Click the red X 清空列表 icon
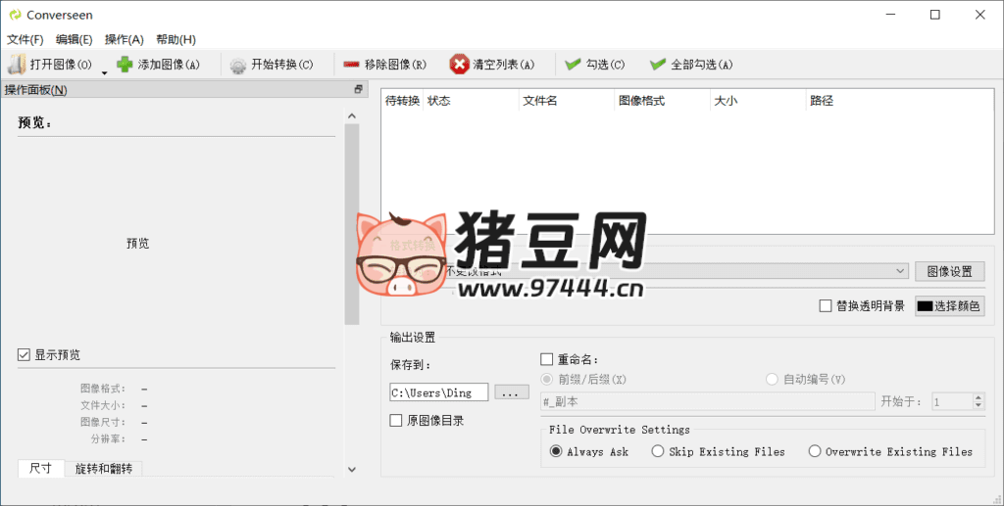The width and height of the screenshot is (1004, 506). point(459,65)
